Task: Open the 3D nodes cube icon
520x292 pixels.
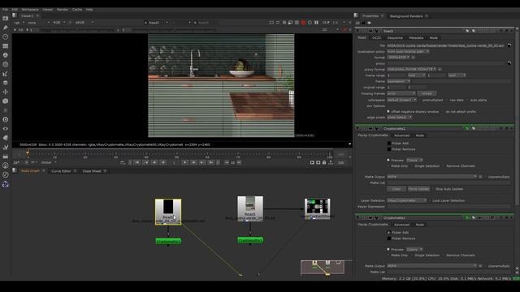Action: [6, 101]
